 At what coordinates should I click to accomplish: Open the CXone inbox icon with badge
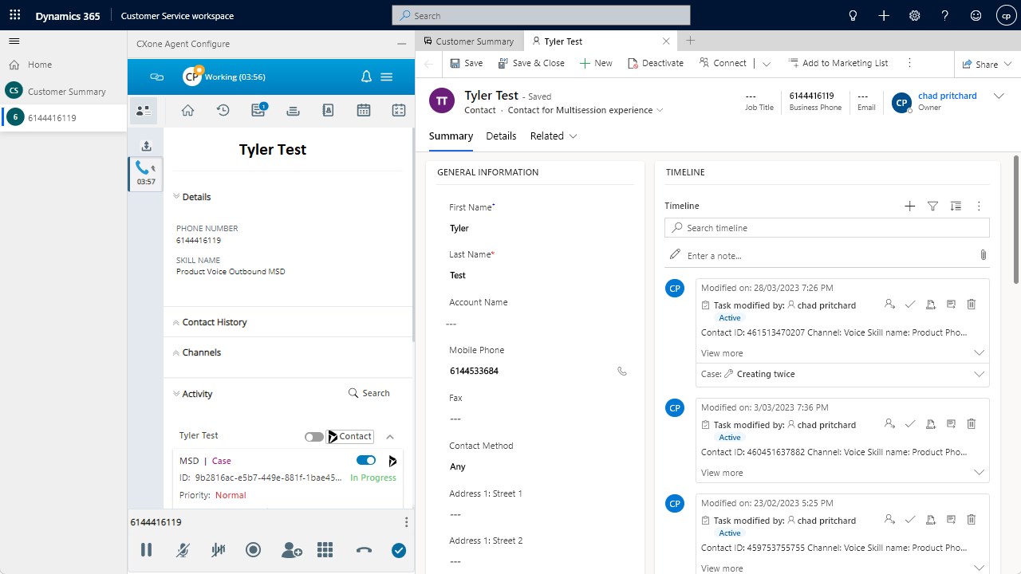[258, 111]
